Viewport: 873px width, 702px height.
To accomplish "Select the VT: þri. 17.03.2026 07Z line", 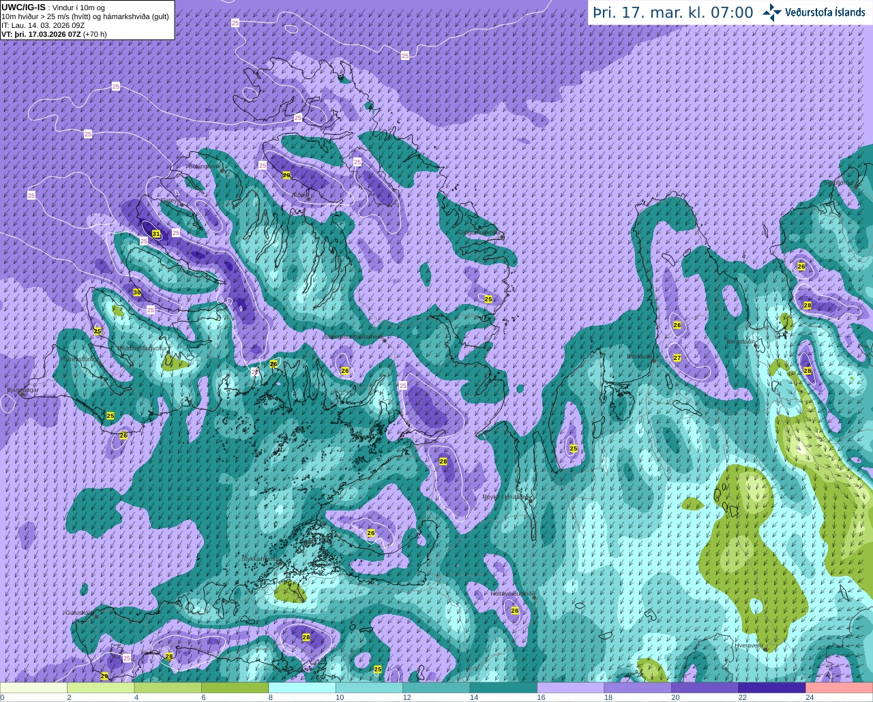I will point(54,34).
